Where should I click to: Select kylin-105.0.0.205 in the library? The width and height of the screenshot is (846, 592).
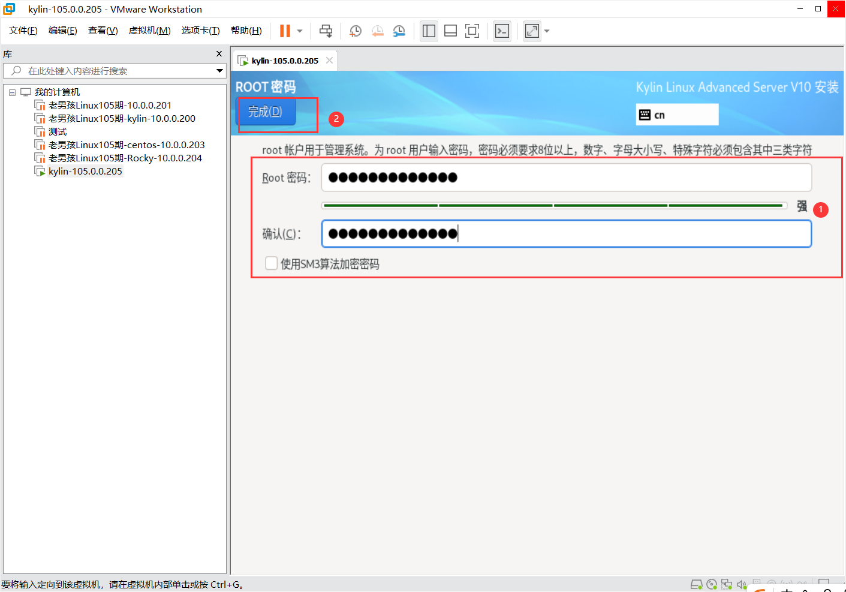85,172
